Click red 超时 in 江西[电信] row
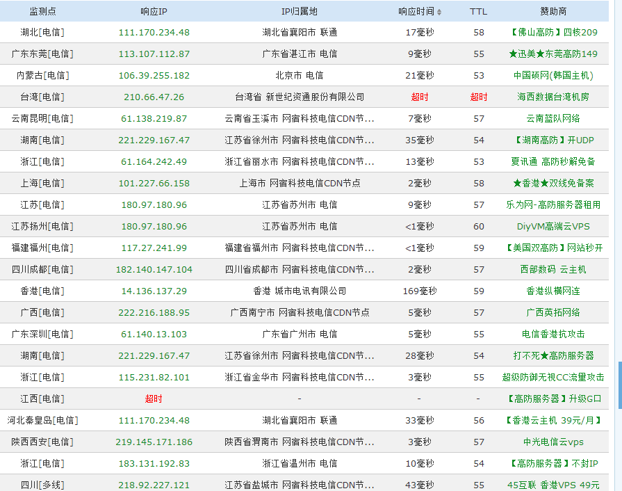This screenshot has height=491, width=622. tap(154, 399)
